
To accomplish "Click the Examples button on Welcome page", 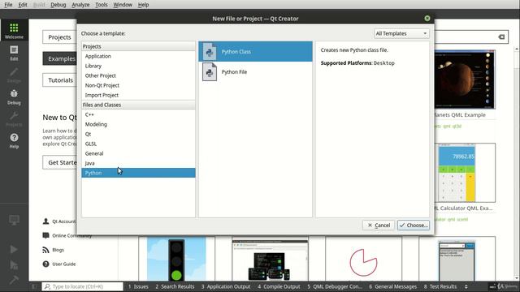I will (59, 58).
